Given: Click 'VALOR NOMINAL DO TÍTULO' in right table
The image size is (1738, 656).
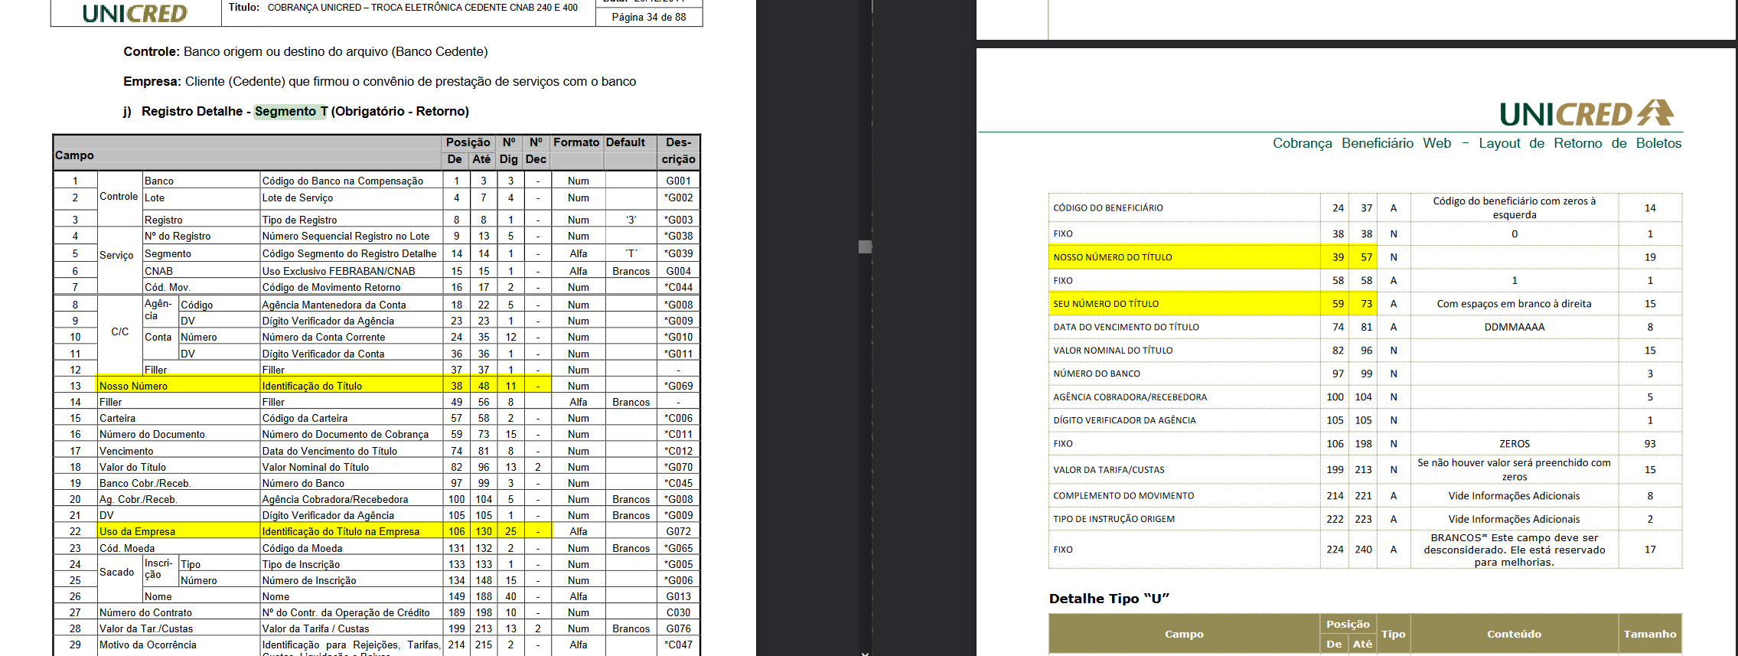Looking at the screenshot, I should click(x=1113, y=351).
